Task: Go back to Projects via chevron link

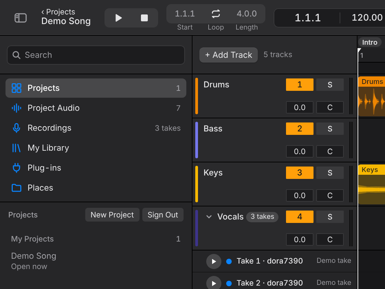Action: coord(58,12)
